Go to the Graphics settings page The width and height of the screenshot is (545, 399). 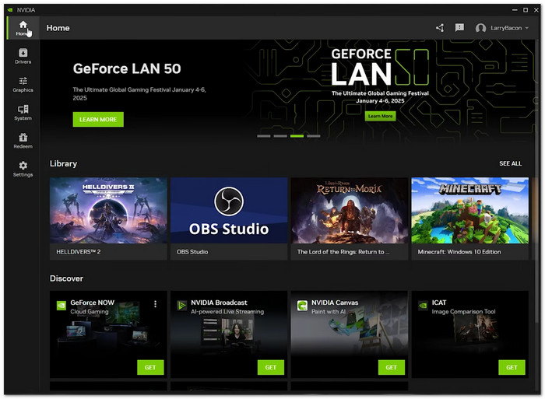23,84
